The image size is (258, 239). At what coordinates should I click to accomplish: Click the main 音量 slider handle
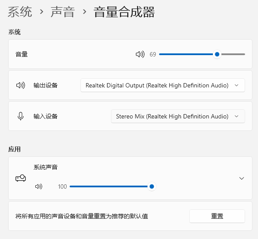(217, 54)
